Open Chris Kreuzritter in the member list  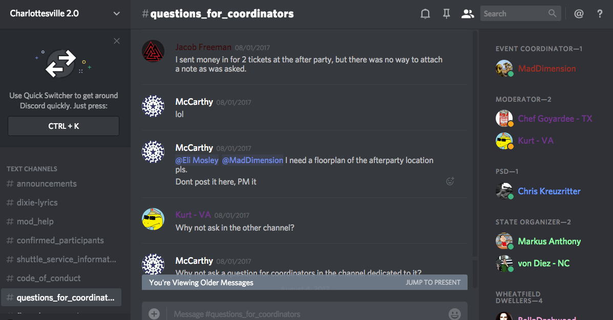tap(549, 191)
